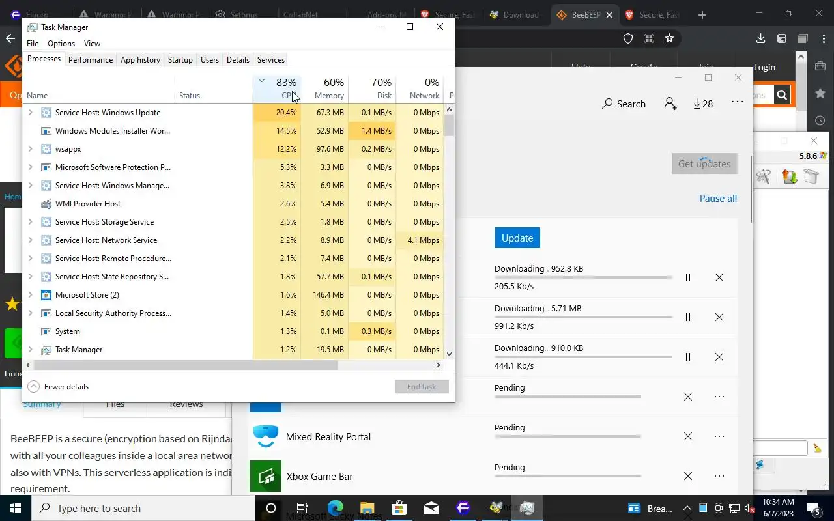
Task: Click the End task button
Action: tap(422, 387)
